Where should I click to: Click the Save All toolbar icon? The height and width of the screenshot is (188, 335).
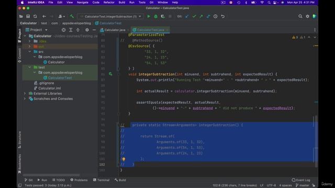[28, 16]
